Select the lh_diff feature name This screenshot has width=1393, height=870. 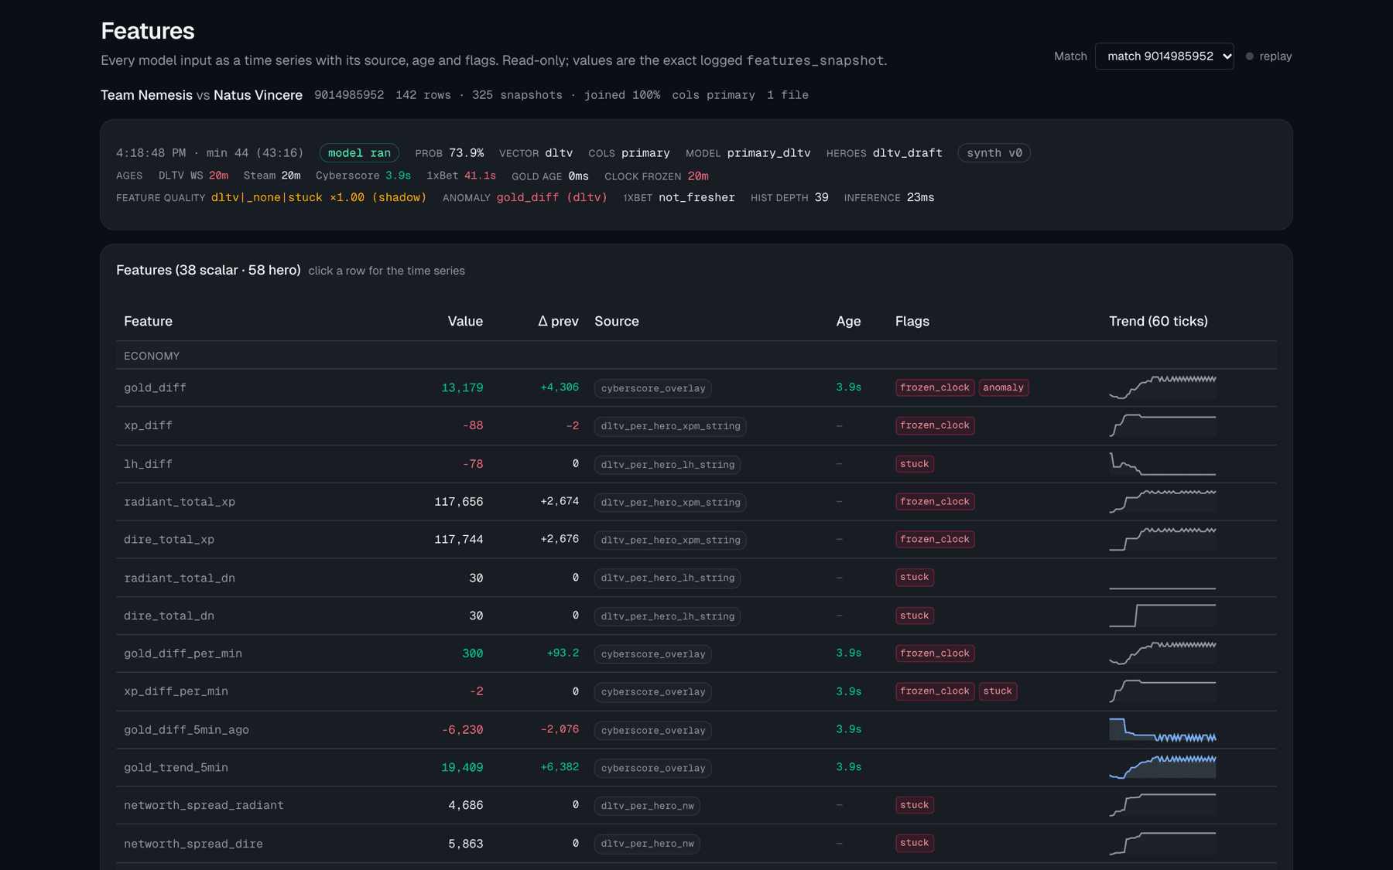(148, 464)
